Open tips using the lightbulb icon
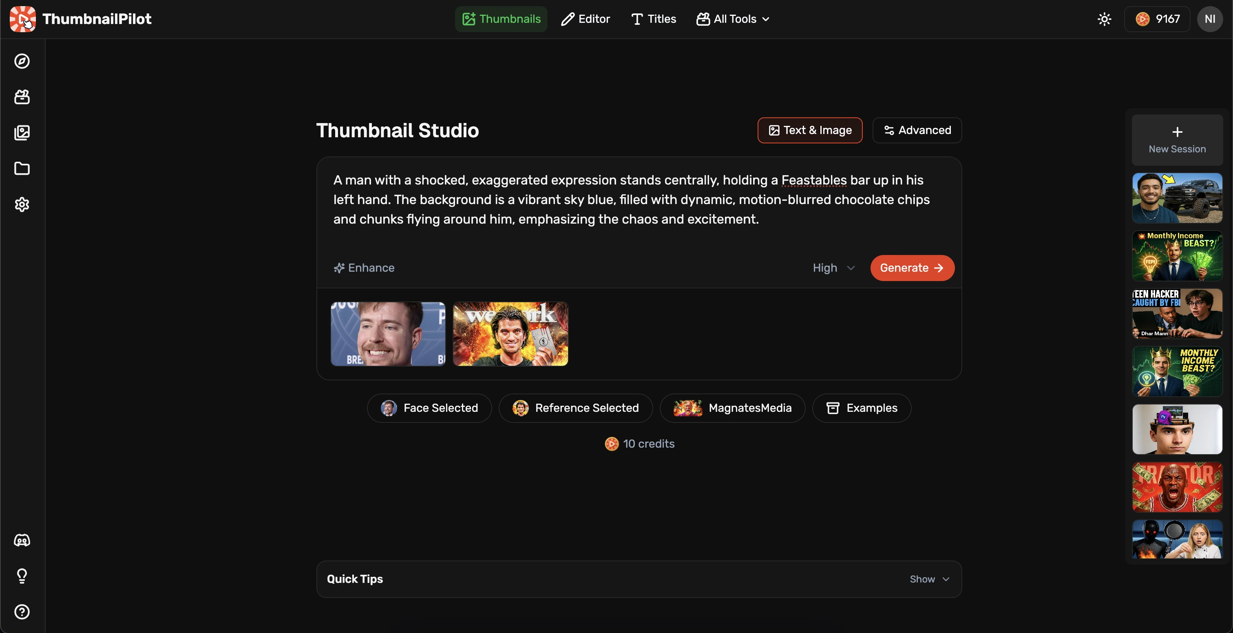Screen dimensions: 1233x633 click(22, 576)
